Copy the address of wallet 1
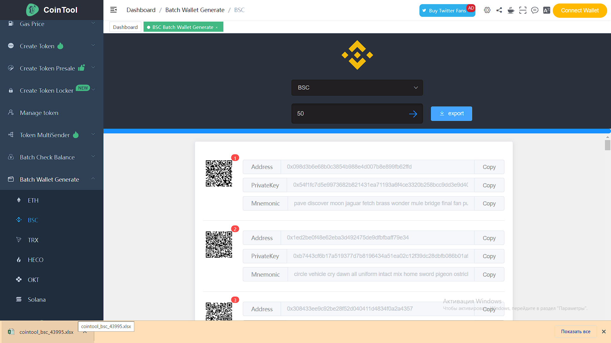The width and height of the screenshot is (611, 343). click(489, 167)
